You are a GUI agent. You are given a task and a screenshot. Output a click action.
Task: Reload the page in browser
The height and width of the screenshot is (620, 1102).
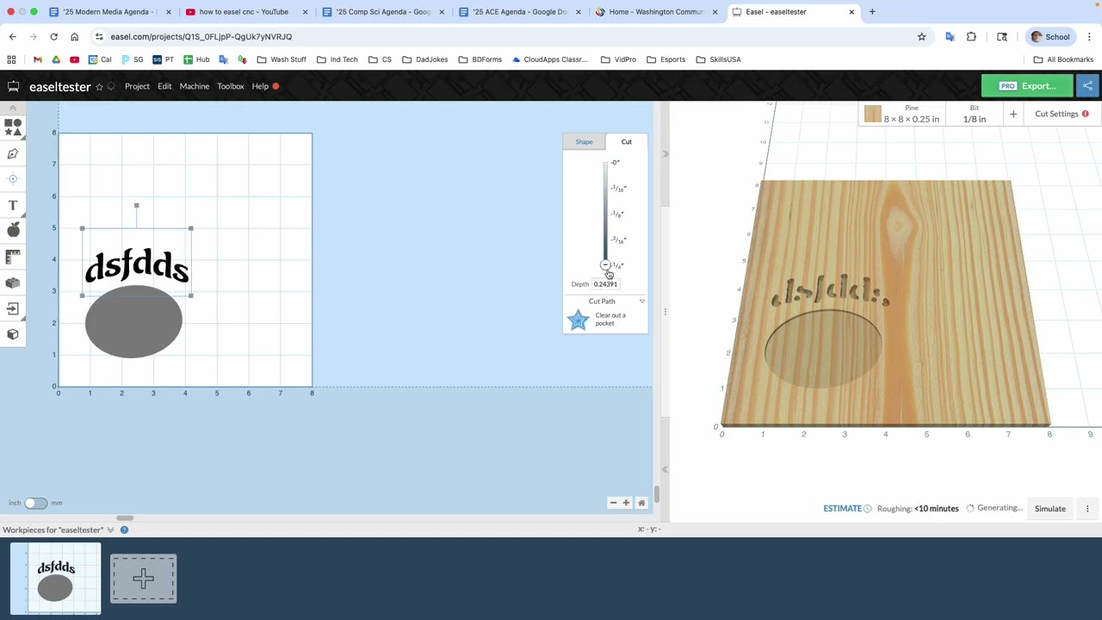[x=53, y=37]
